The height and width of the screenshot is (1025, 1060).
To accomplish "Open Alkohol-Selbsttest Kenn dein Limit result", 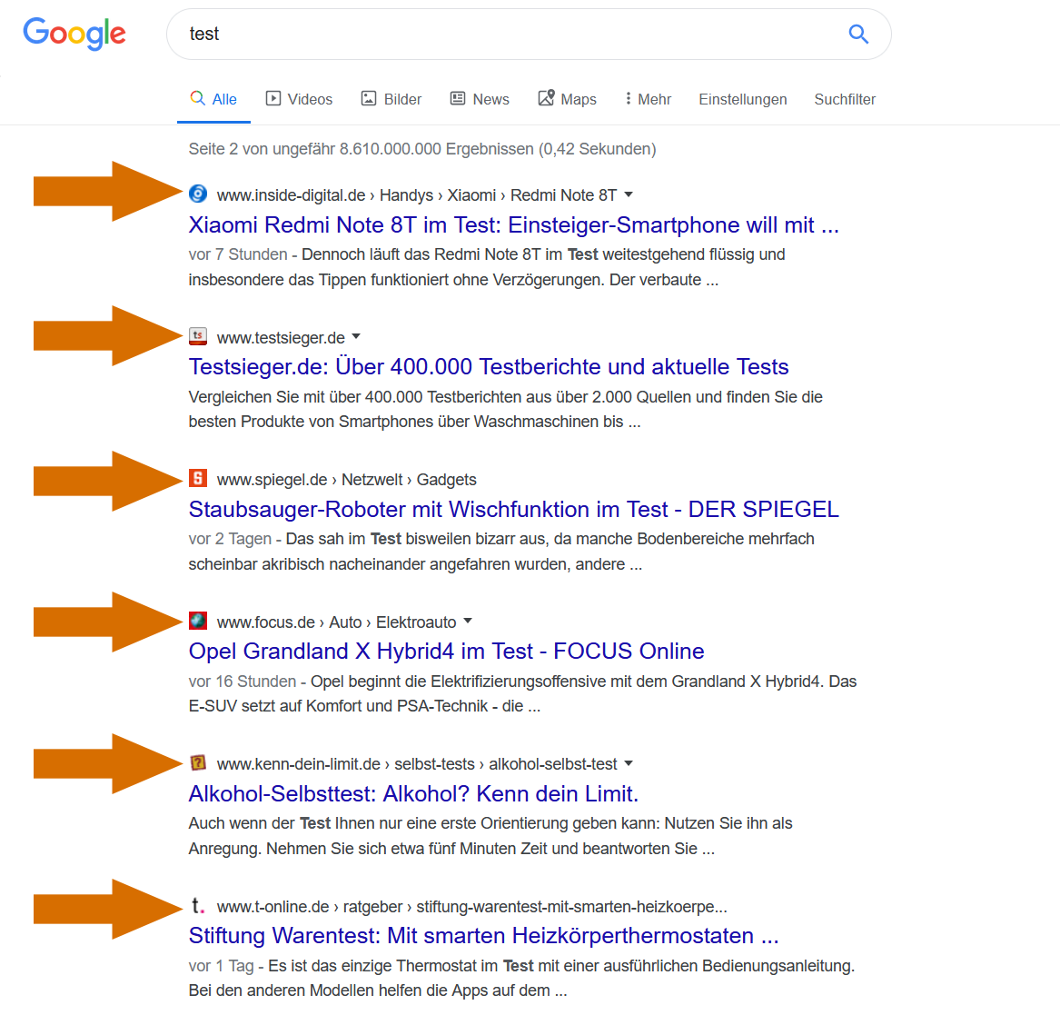I will [413, 794].
